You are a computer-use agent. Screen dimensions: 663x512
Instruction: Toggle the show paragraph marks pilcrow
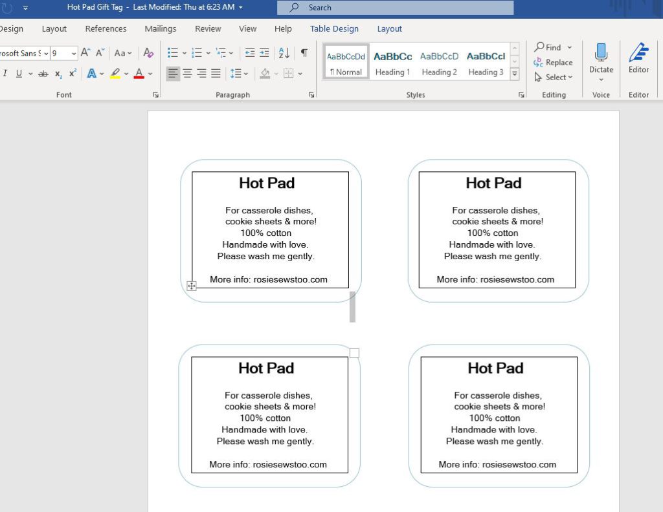coord(304,53)
